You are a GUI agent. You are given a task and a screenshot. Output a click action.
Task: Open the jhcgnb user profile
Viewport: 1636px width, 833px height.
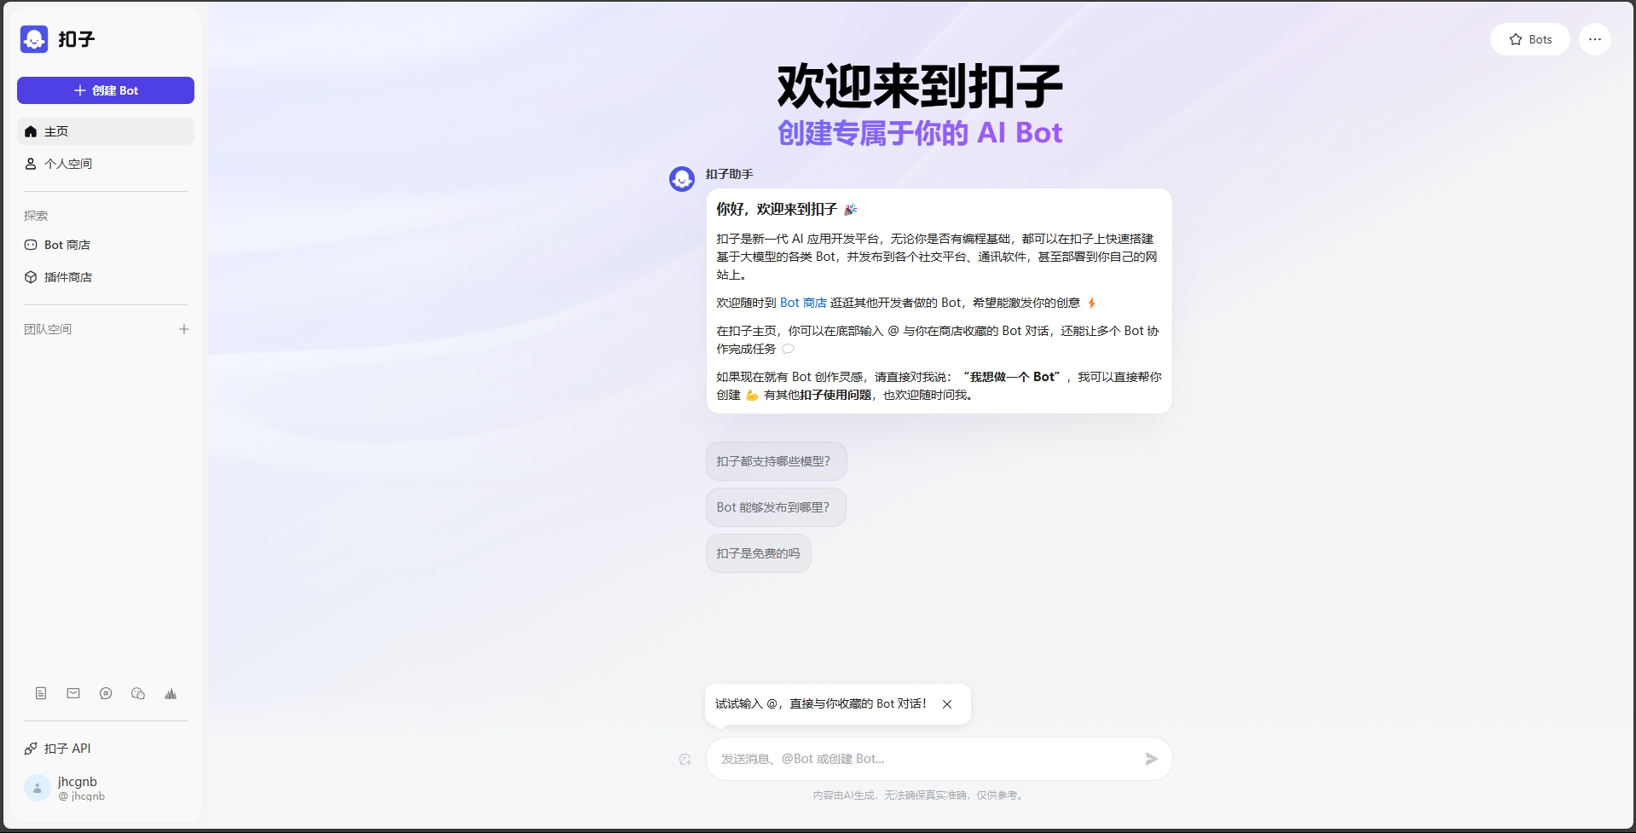click(x=106, y=789)
